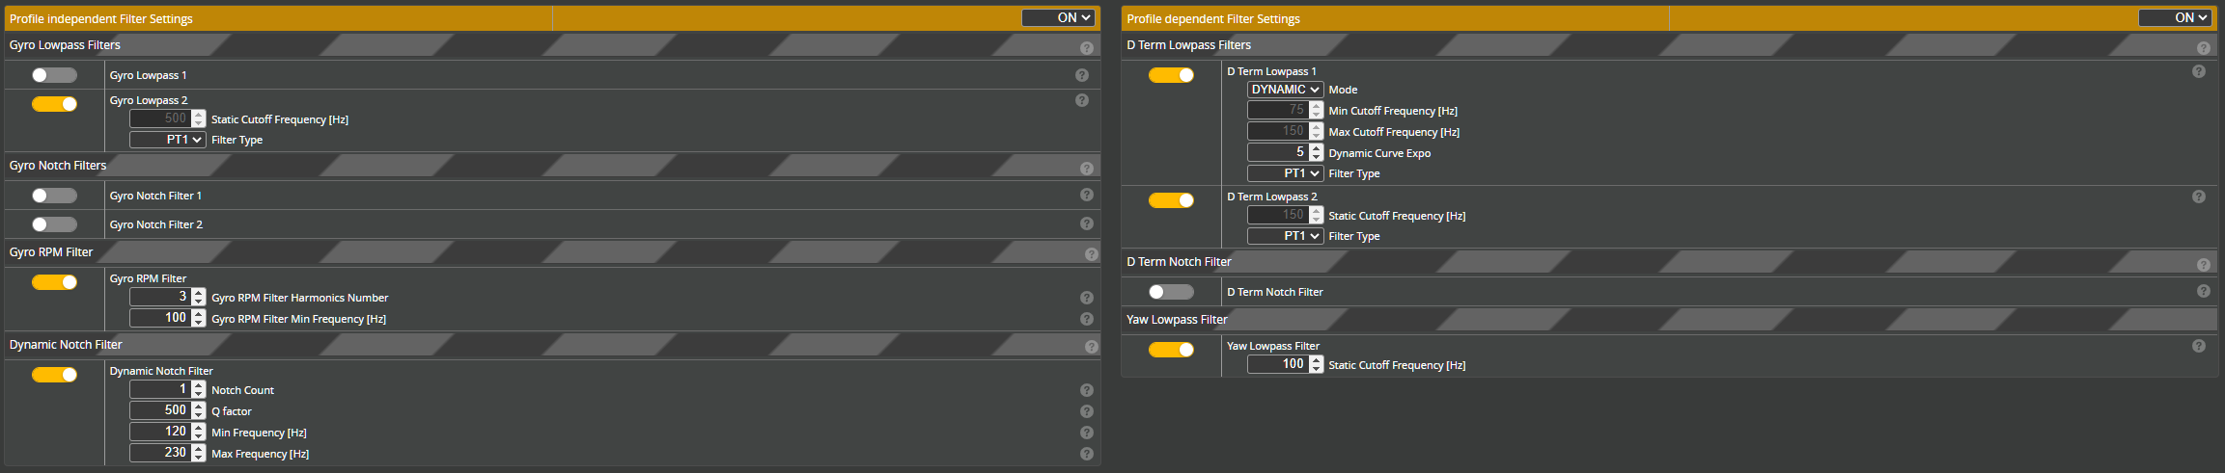Image resolution: width=2225 pixels, height=473 pixels.
Task: Click help icon for D Term Lowpass 2
Action: tap(2198, 197)
